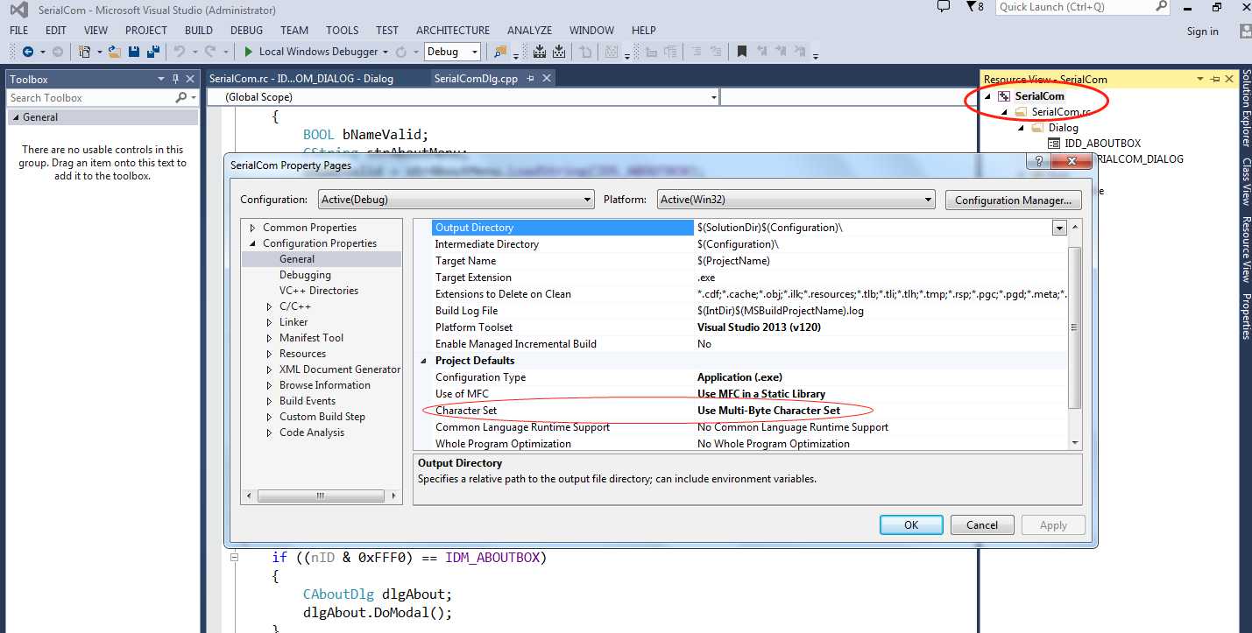This screenshot has width=1252, height=633.
Task: Click the Cancel button
Action: coord(982,525)
